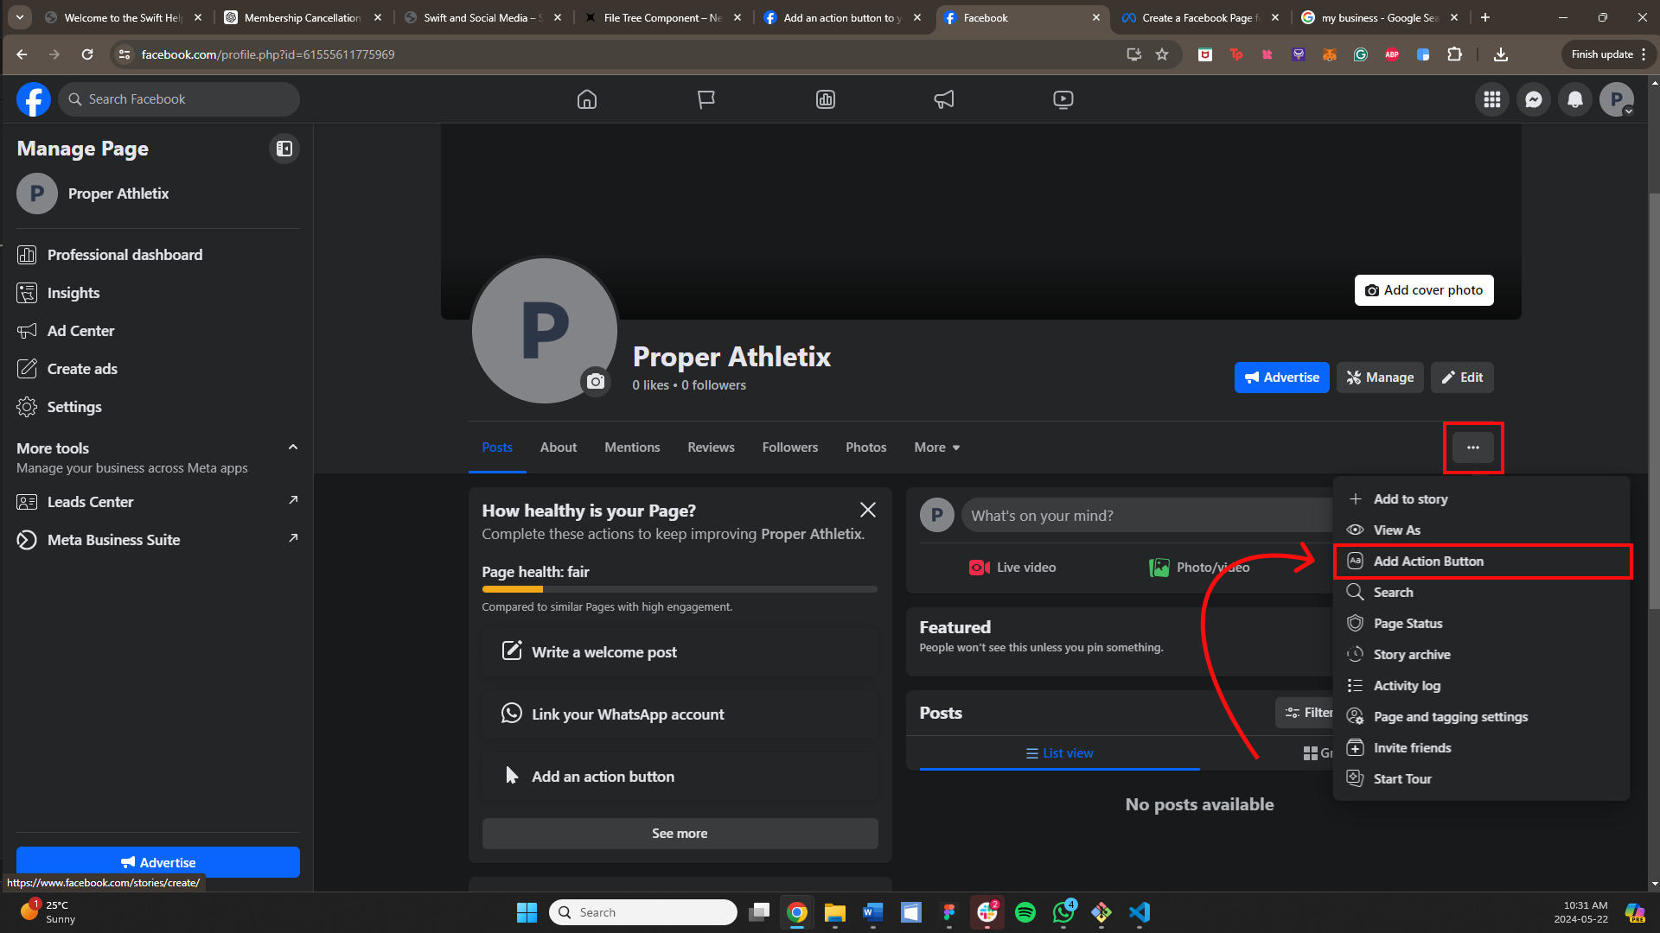Expand the More tab dropdown
This screenshot has height=933, width=1660.
pyautogui.click(x=936, y=447)
